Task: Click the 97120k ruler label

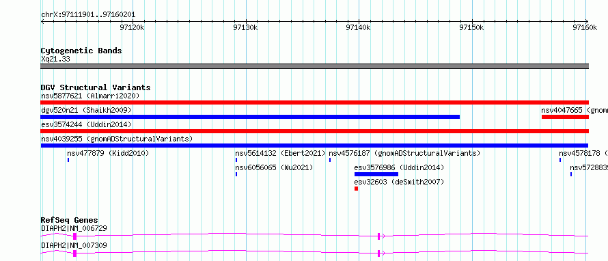Action: click(x=133, y=27)
